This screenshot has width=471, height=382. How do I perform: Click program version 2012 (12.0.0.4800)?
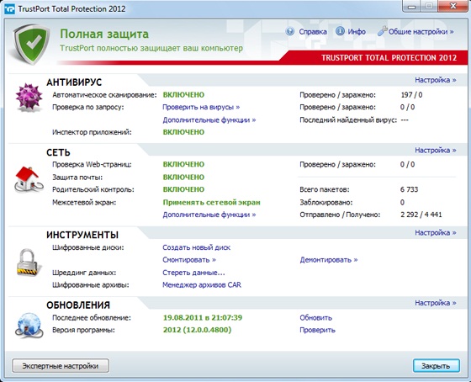pyautogui.click(x=197, y=330)
